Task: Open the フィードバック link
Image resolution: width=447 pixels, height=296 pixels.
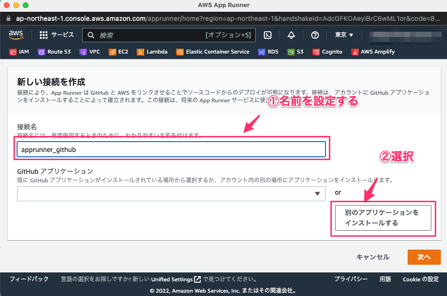Action: pos(29,279)
